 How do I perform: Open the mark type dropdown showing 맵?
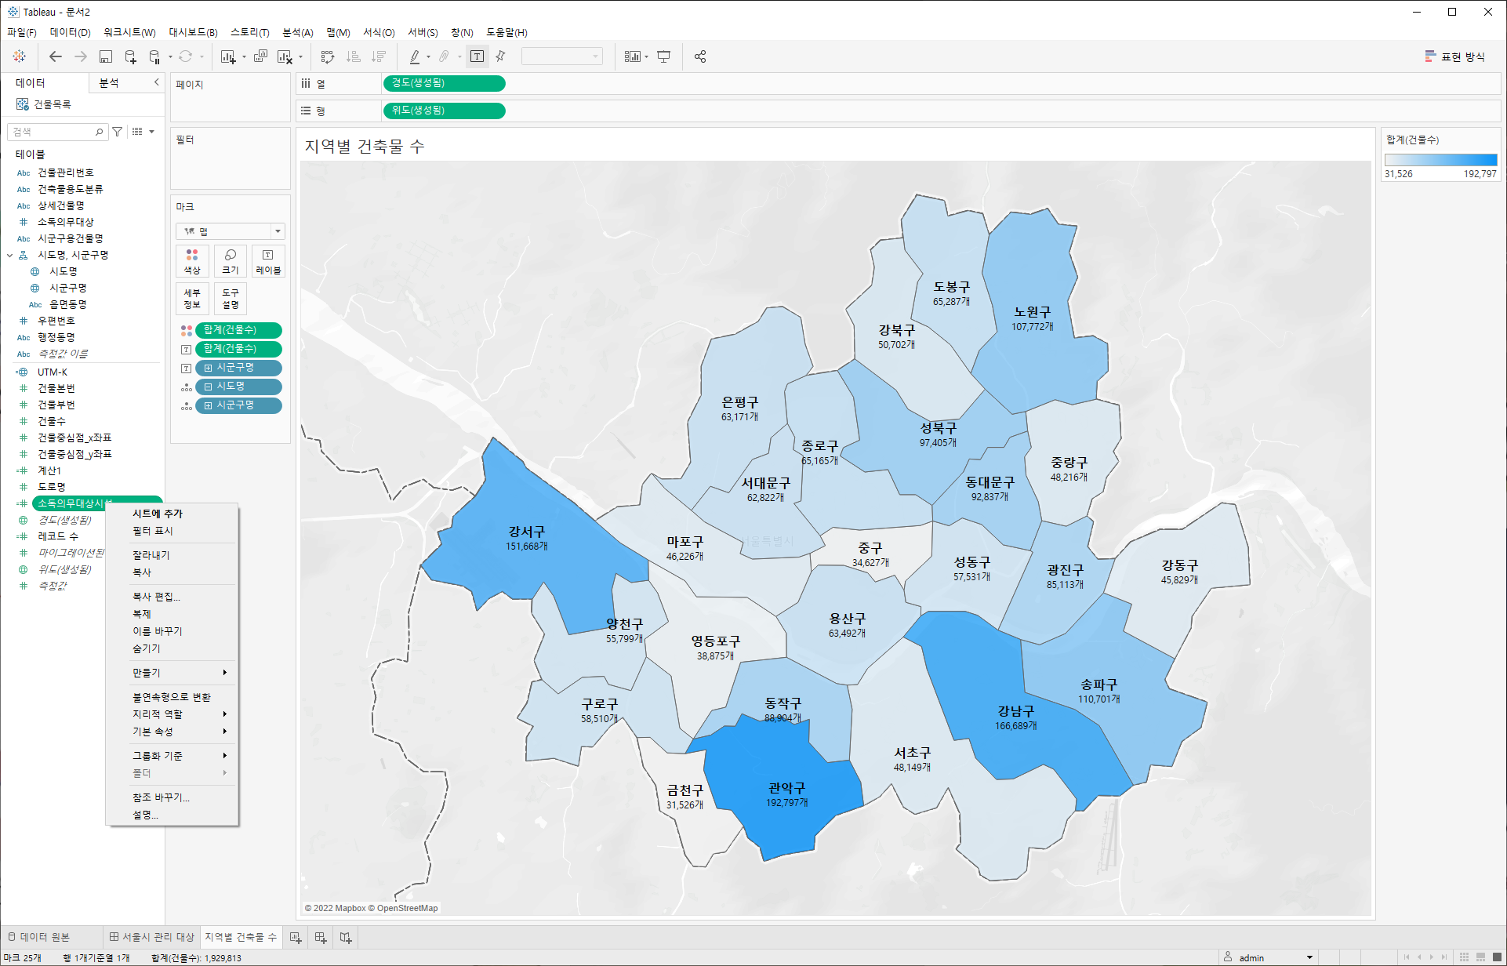point(230,231)
